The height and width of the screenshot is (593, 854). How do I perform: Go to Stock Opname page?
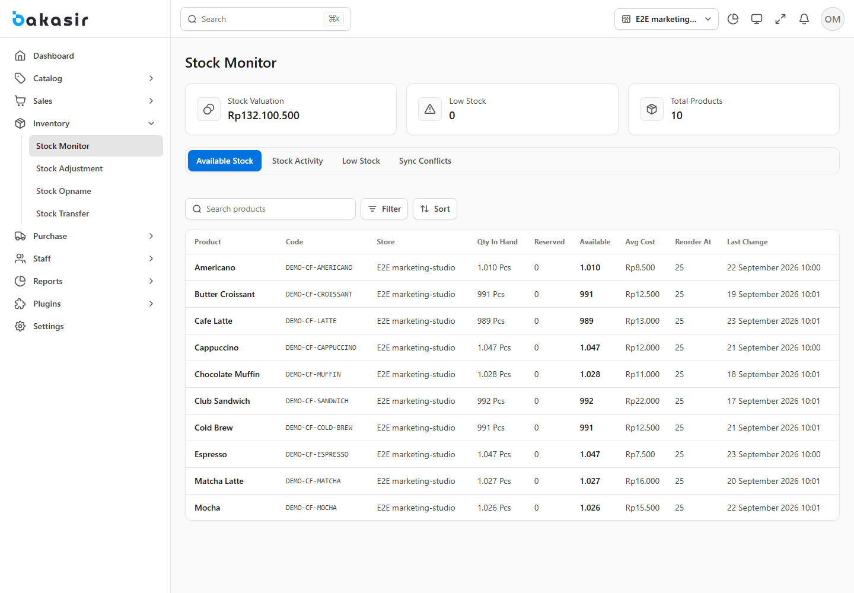pyautogui.click(x=96, y=191)
